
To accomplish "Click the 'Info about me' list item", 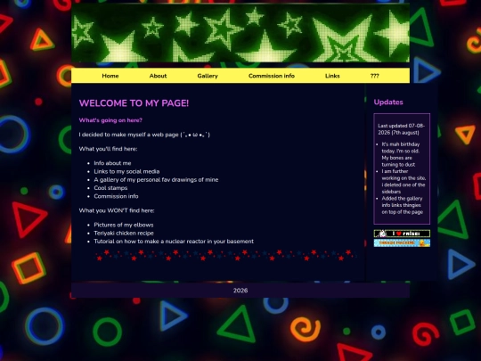I will 112,163.
